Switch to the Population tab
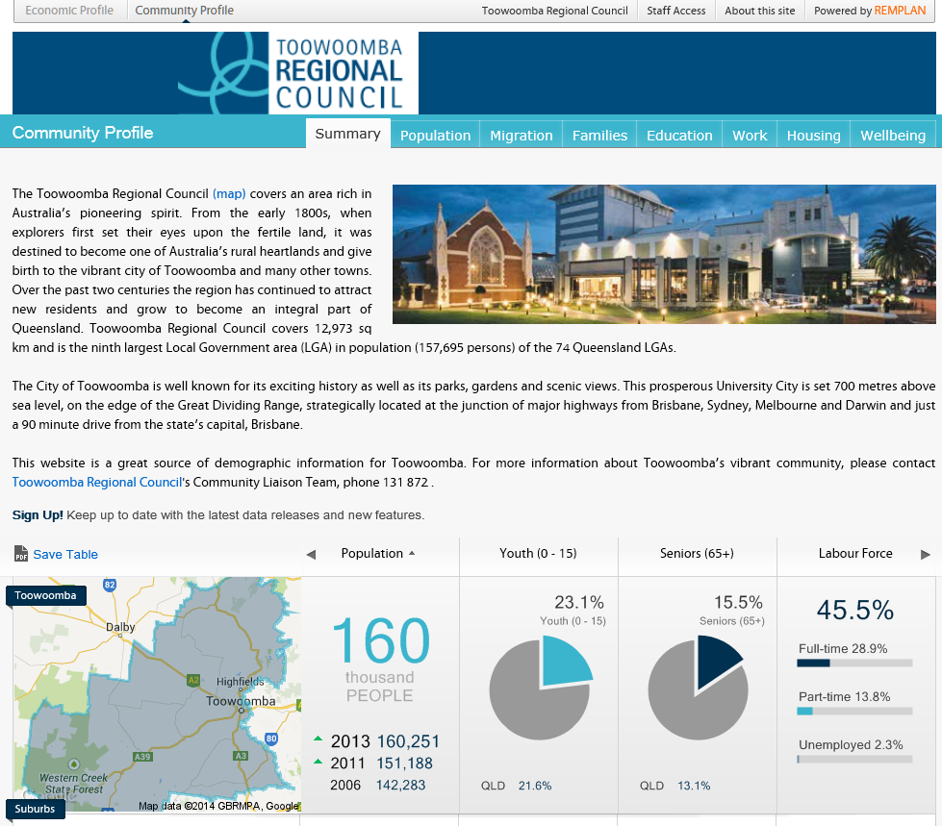Screen dimensions: 942x826 pos(436,135)
